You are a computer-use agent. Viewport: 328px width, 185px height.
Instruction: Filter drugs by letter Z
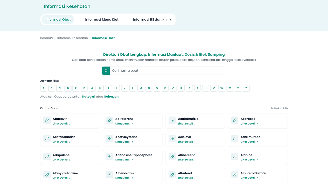pos(246,88)
